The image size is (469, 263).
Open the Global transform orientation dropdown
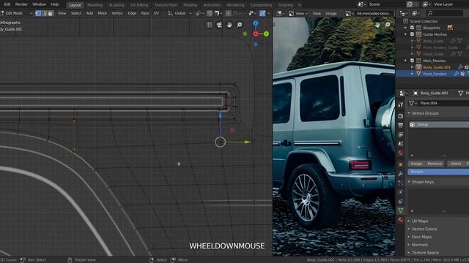click(x=180, y=13)
